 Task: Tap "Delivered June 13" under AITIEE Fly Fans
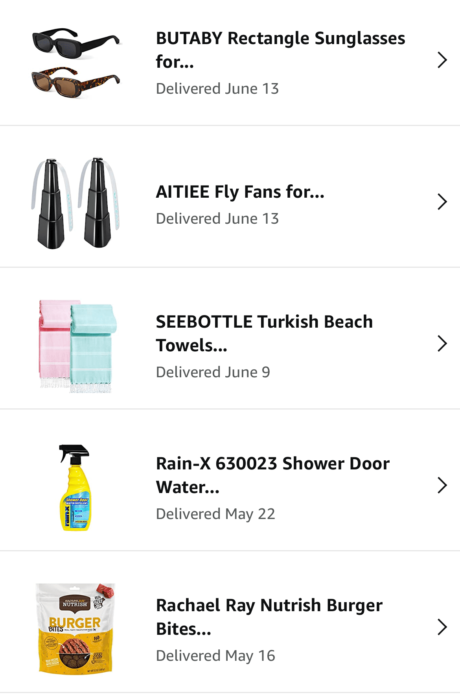[x=217, y=219]
